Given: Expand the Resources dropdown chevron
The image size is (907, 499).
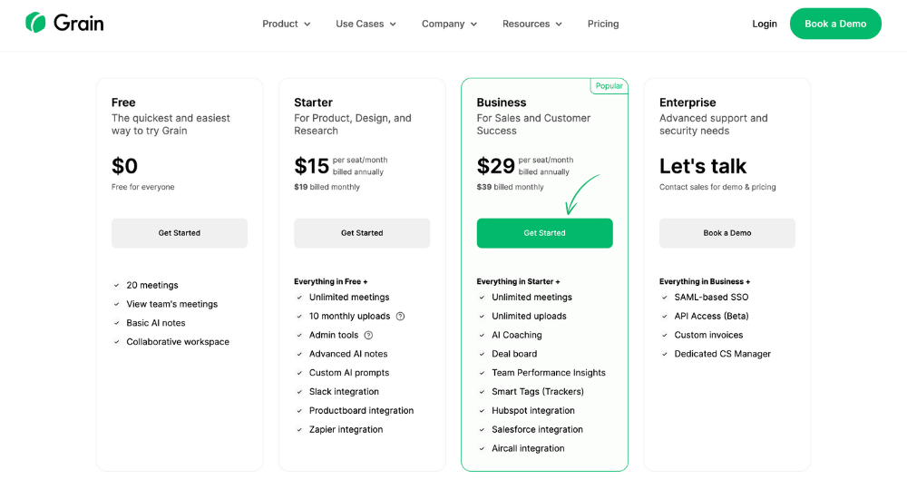Looking at the screenshot, I should pyautogui.click(x=559, y=24).
